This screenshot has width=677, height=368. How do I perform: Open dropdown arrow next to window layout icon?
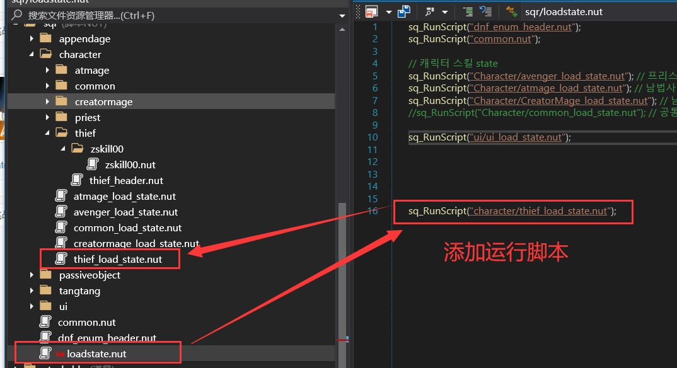[x=388, y=12]
